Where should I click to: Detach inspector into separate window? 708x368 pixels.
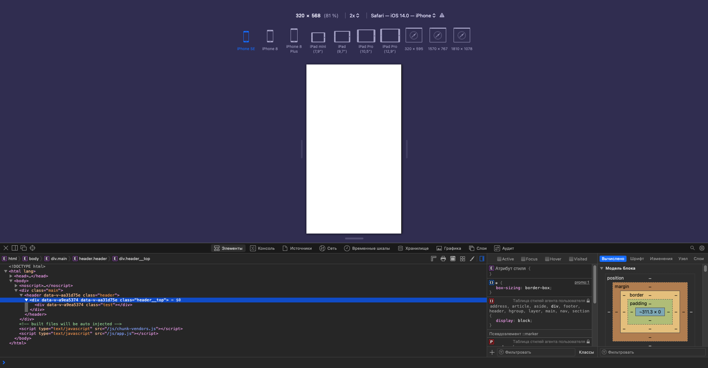click(x=24, y=248)
